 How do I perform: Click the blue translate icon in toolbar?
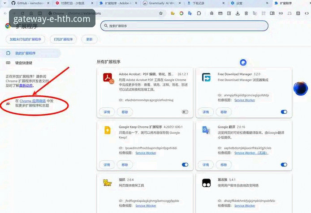click(190, 13)
